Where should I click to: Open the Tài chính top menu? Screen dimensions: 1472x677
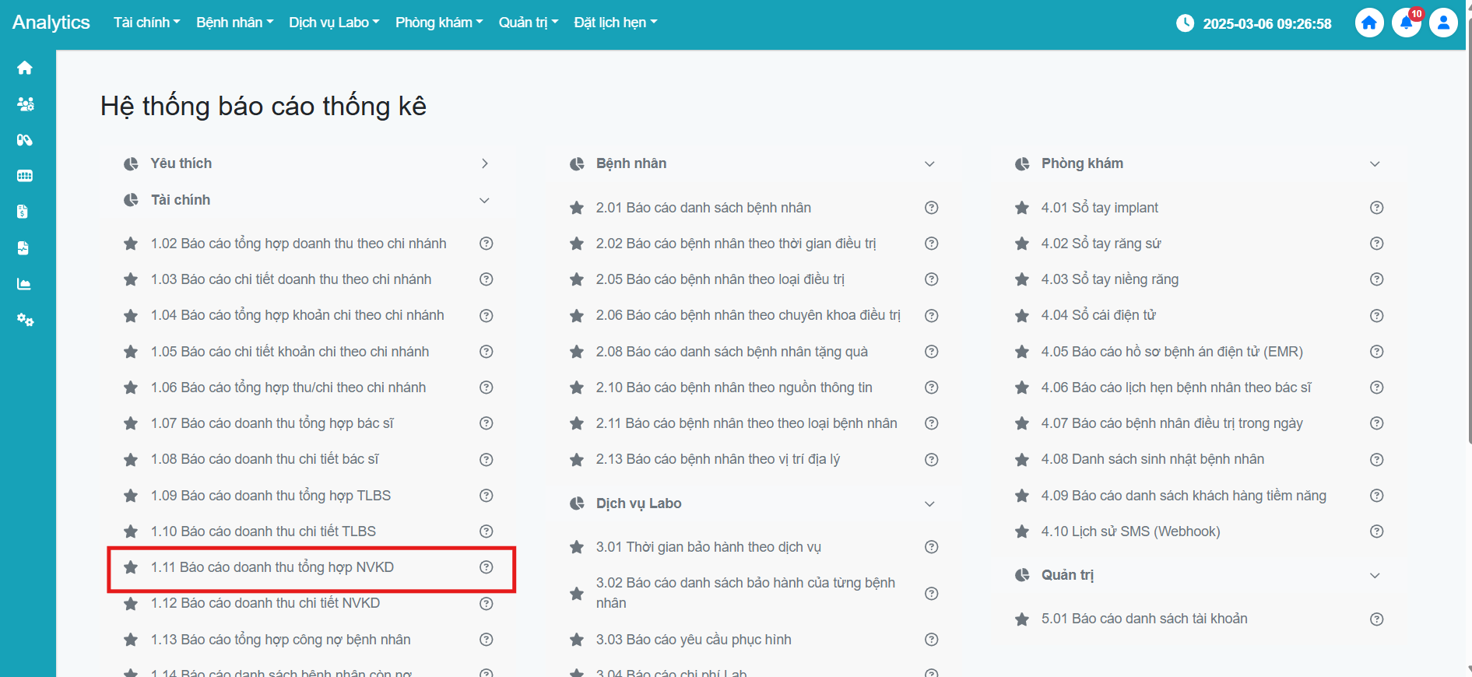coord(146,23)
